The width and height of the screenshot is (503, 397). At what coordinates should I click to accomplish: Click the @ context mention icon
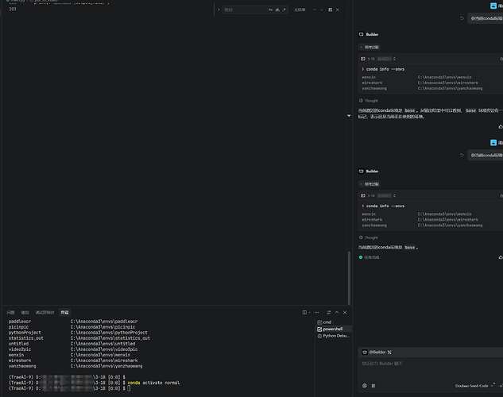[x=365, y=386]
